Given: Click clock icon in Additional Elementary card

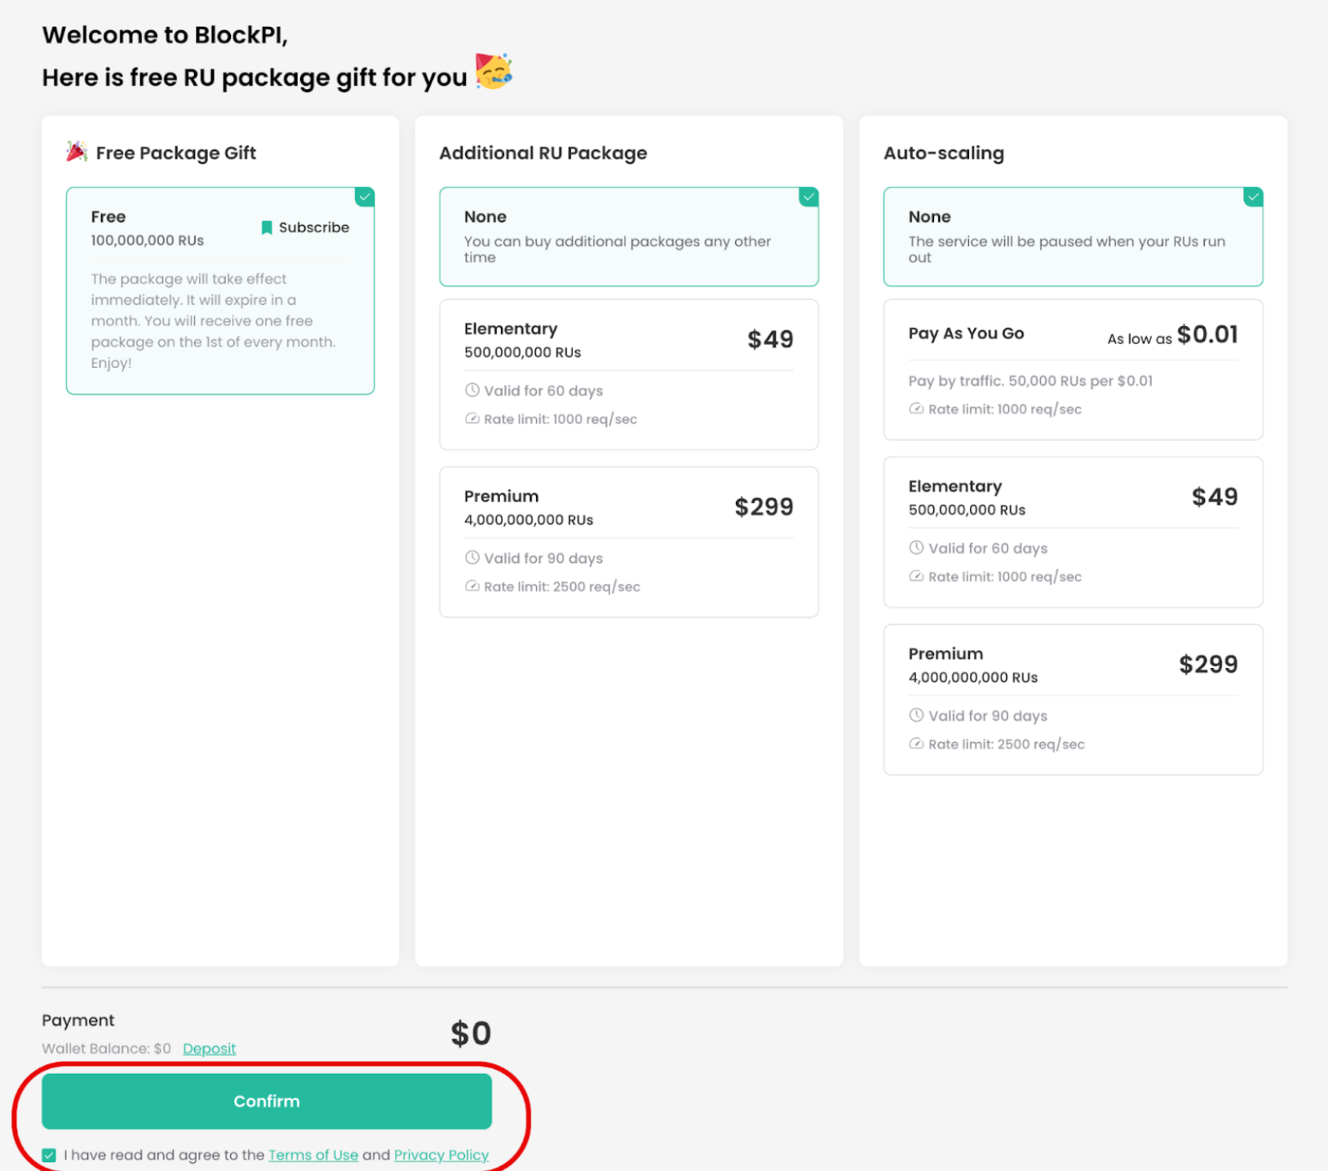Looking at the screenshot, I should [472, 390].
